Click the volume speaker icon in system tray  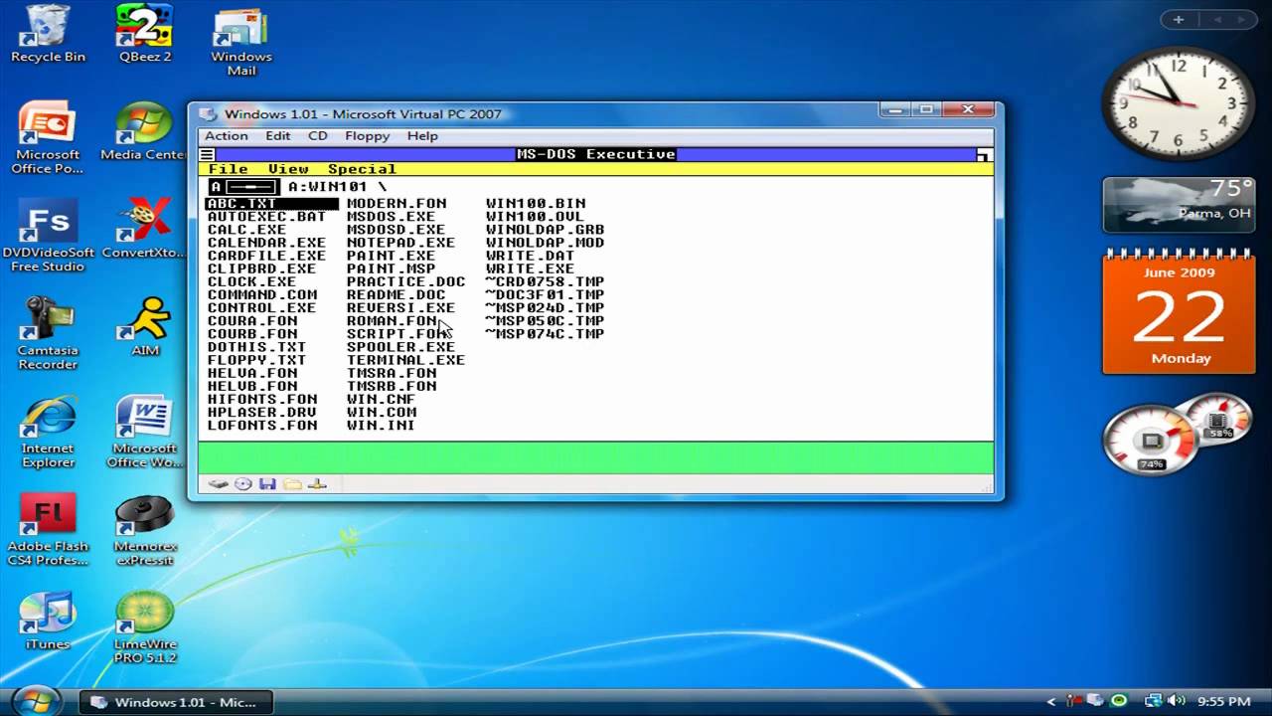point(1176,701)
